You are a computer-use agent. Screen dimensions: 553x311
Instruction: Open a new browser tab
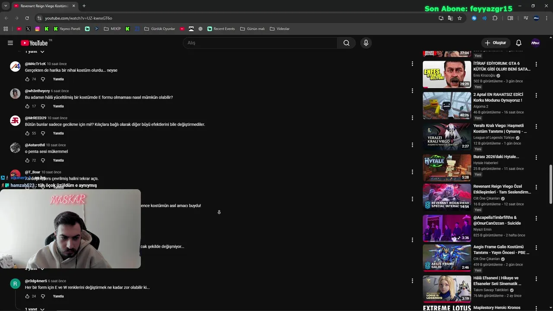pyautogui.click(x=84, y=6)
